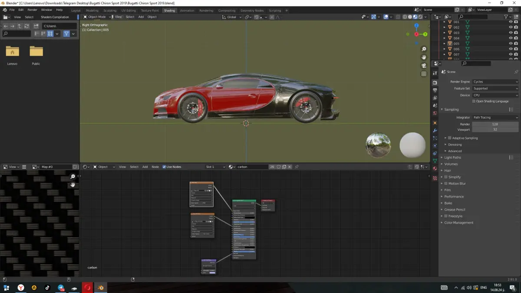Switch to orthographic grid view icon
Viewport: 521px width, 293px height.
point(424,74)
